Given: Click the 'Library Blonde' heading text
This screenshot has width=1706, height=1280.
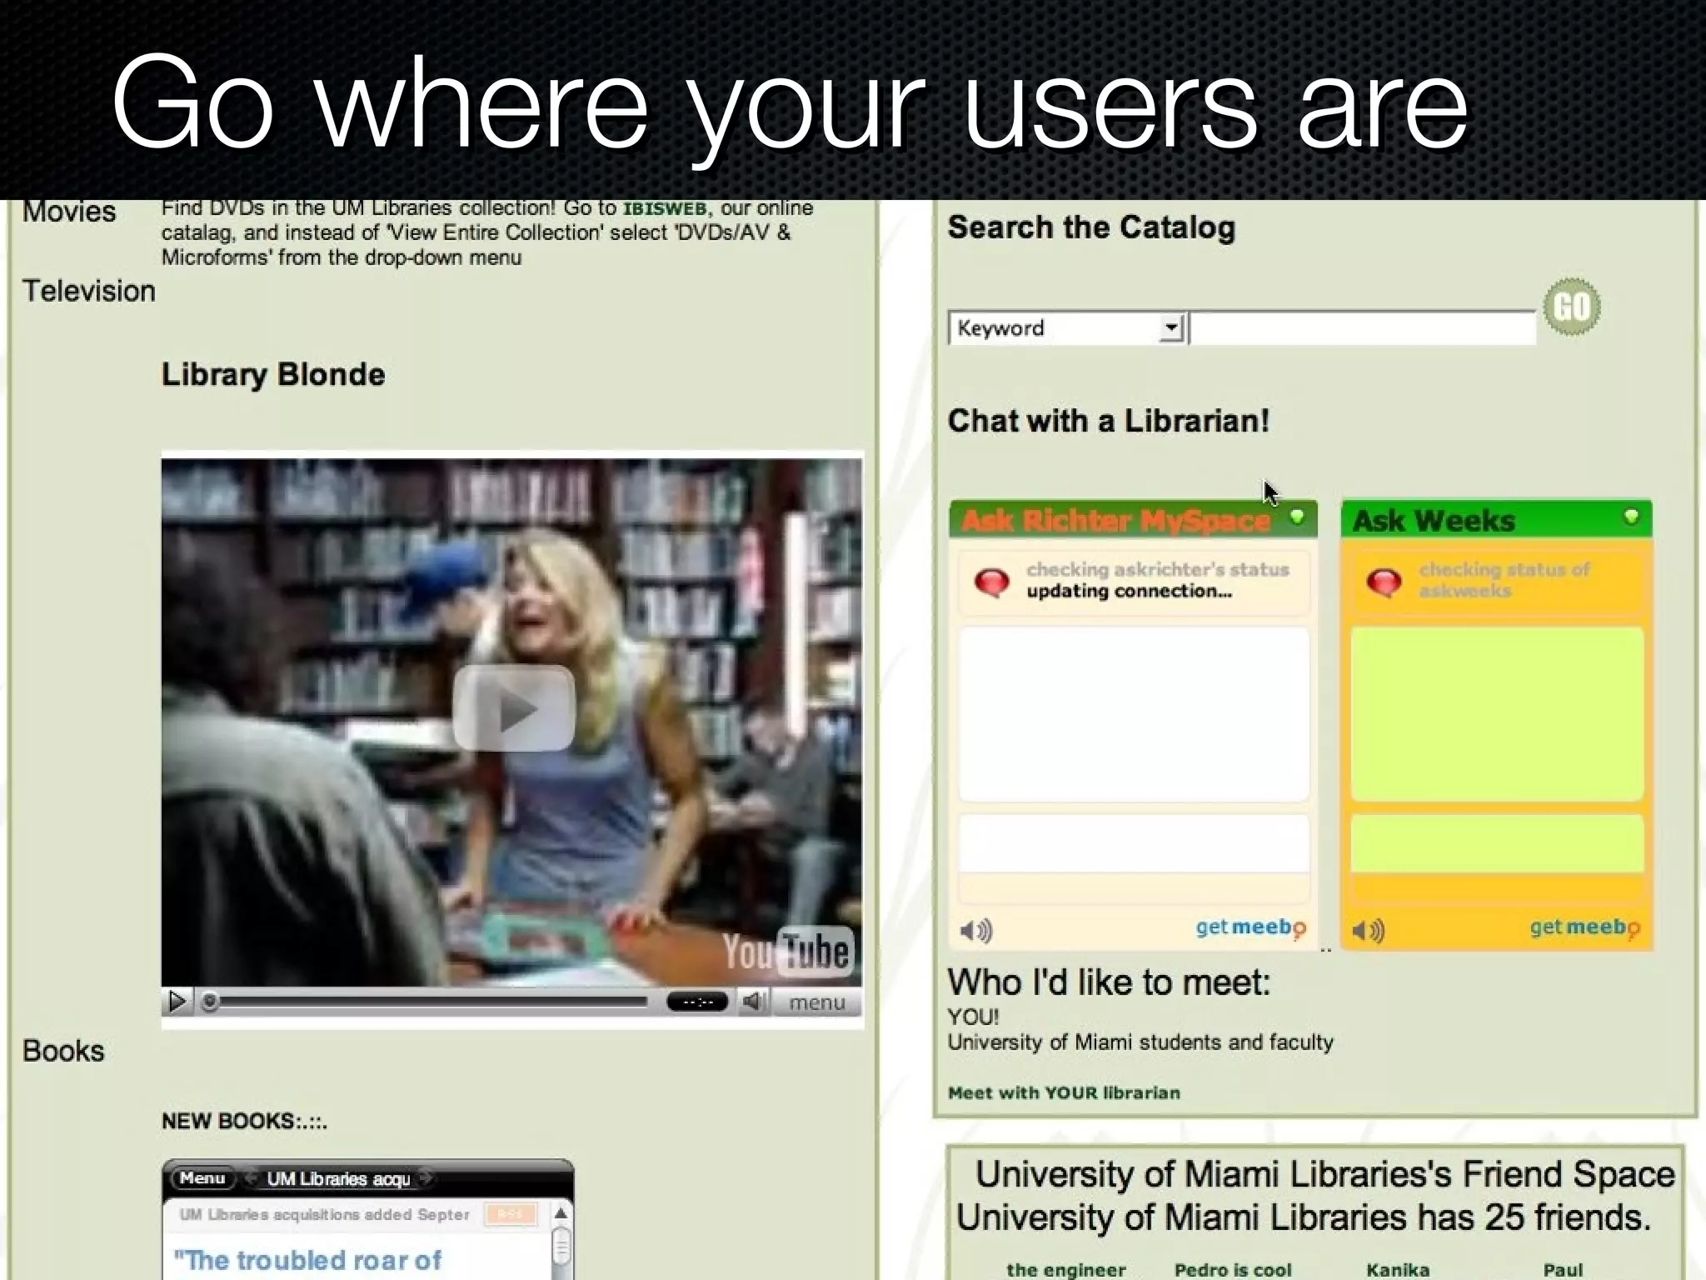Looking at the screenshot, I should (273, 374).
